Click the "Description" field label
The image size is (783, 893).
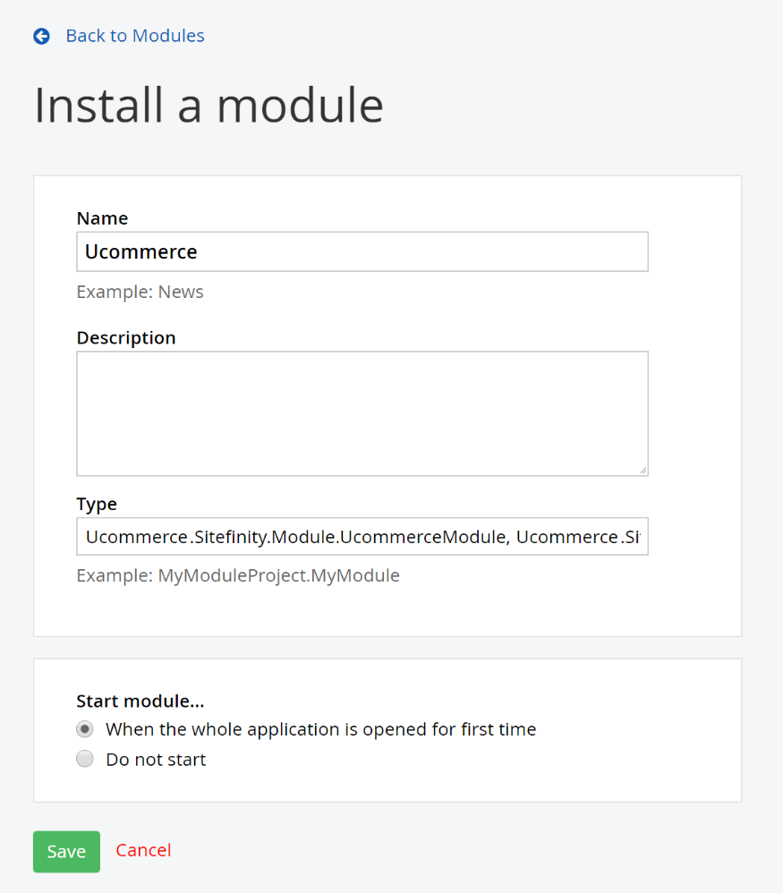pos(126,337)
